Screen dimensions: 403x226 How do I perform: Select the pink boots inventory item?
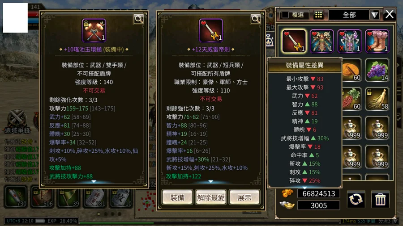click(x=377, y=41)
